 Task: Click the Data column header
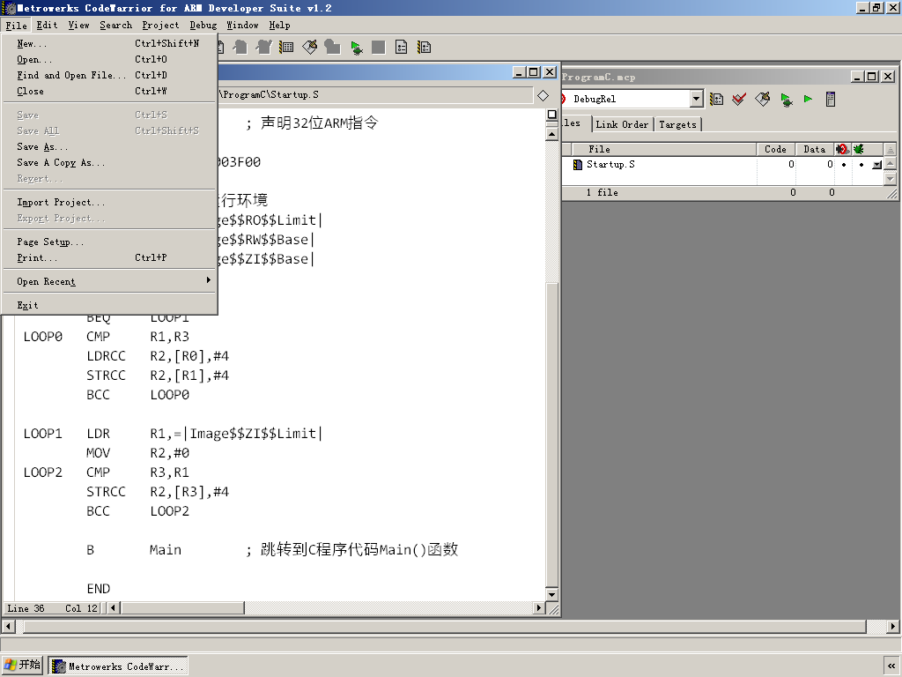tap(815, 149)
